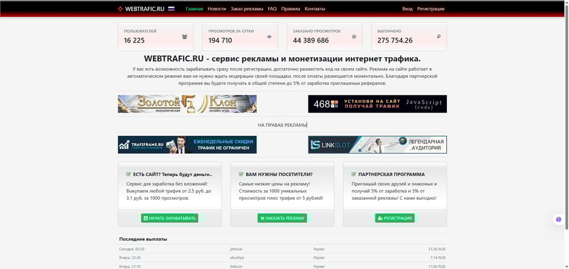The width and height of the screenshot is (569, 269).
Task: Open the TRAFIFRAME.RU banner ad
Action: pos(187,145)
